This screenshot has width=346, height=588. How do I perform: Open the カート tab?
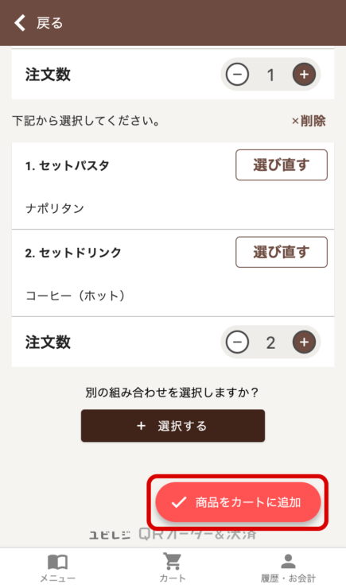tap(173, 568)
